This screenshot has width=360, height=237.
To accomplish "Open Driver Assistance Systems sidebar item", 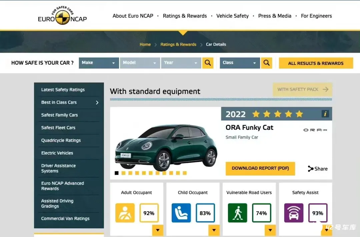I will 58,168.
